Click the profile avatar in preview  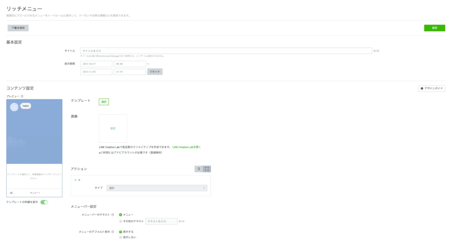pyautogui.click(x=14, y=107)
